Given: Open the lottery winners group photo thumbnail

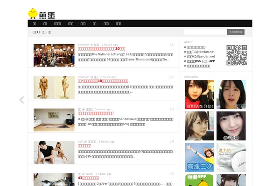Looking at the screenshot, I should (54, 55).
